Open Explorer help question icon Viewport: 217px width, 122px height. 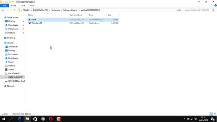point(216,5)
